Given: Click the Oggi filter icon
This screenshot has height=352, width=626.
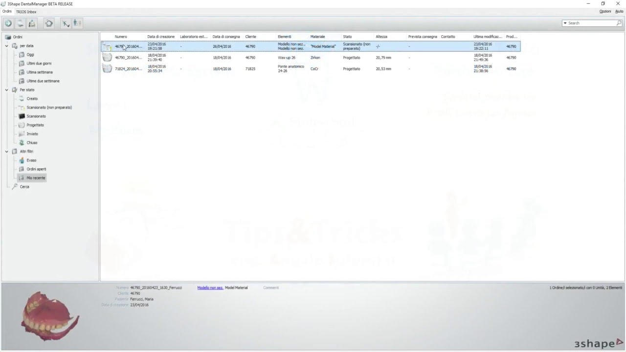Looking at the screenshot, I should pos(22,55).
